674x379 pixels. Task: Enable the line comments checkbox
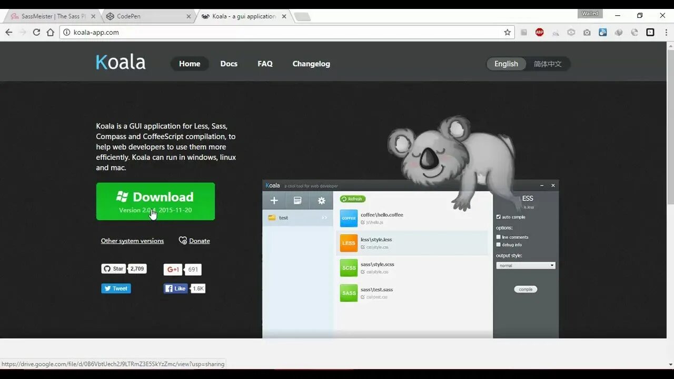pyautogui.click(x=499, y=237)
